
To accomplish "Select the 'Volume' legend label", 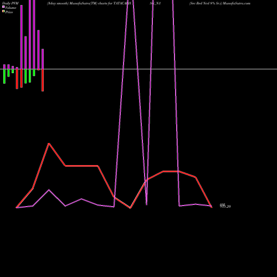I will [11, 8].
